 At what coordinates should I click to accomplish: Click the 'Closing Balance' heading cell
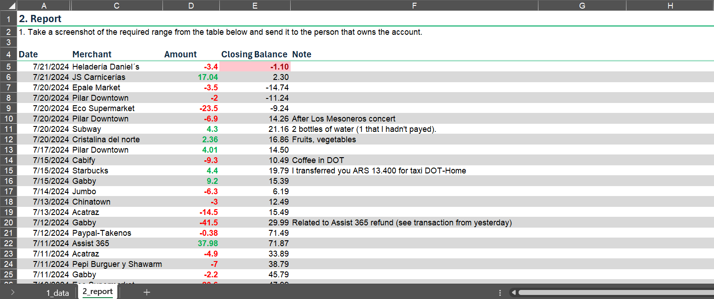[254, 54]
